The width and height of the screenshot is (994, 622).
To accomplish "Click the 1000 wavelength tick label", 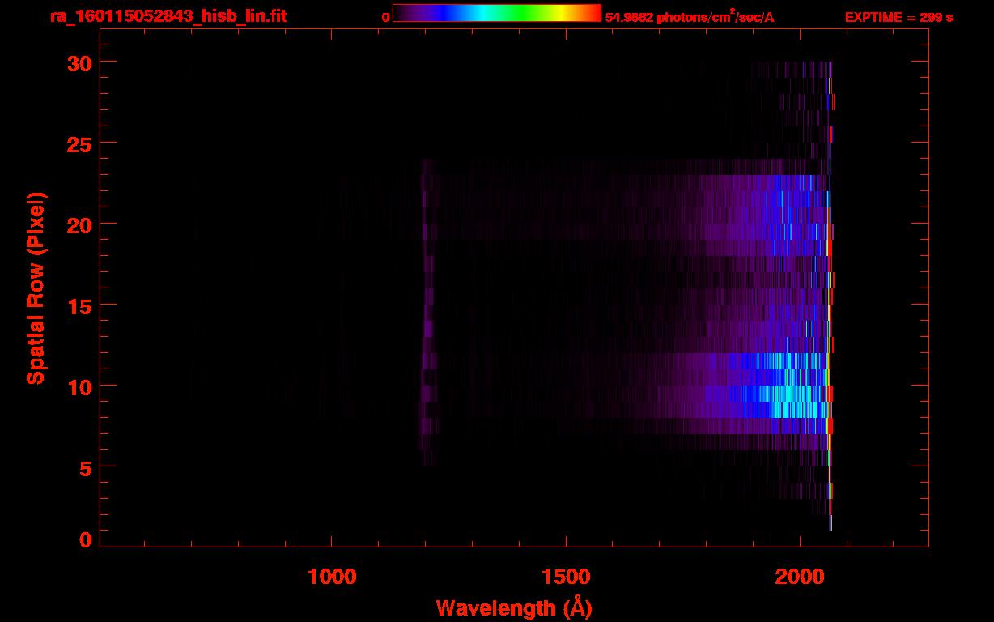I will pos(332,577).
